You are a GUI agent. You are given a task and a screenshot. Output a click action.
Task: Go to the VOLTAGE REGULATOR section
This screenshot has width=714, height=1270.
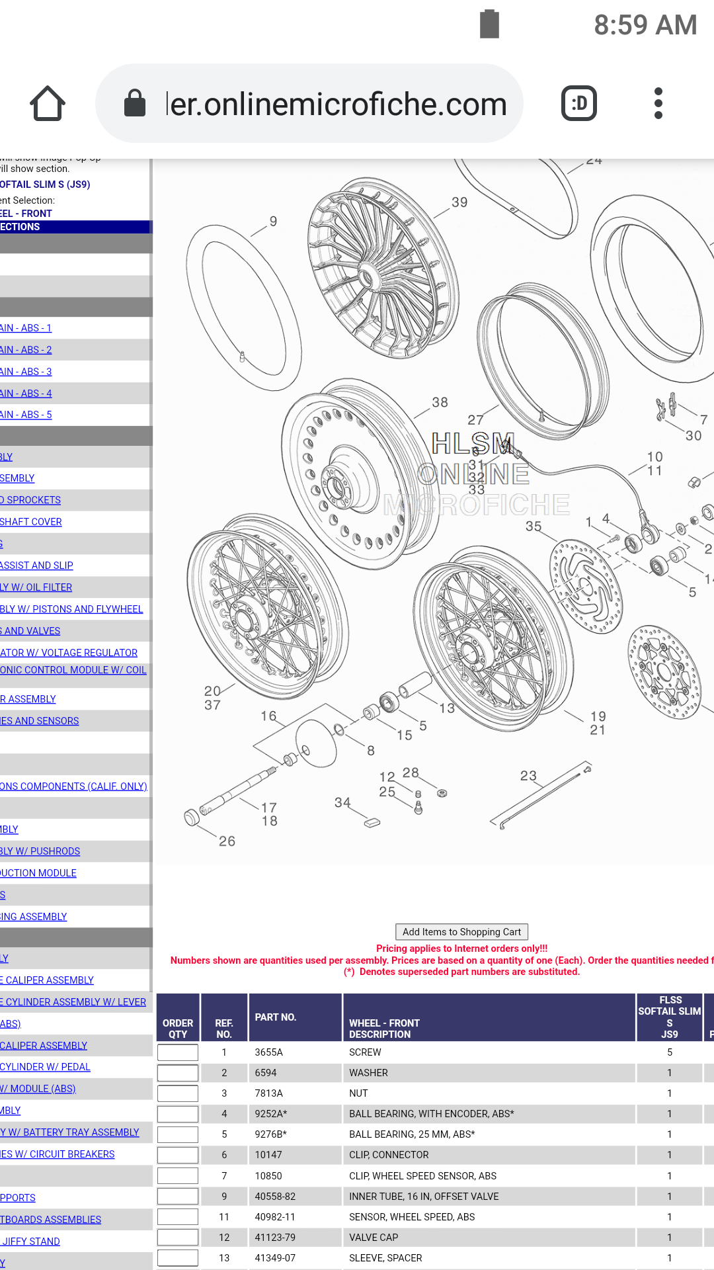coord(69,653)
